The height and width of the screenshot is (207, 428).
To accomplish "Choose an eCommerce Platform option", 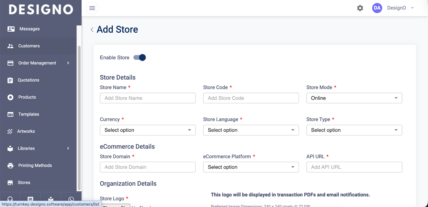I will pyautogui.click(x=251, y=167).
